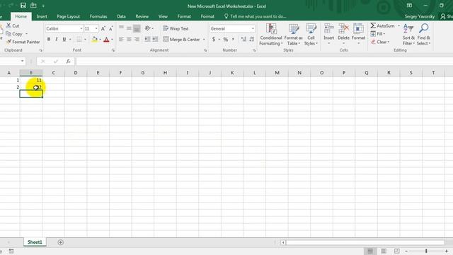453x255 pixels.
Task: Click Tell me what you want to do
Action: click(255, 16)
